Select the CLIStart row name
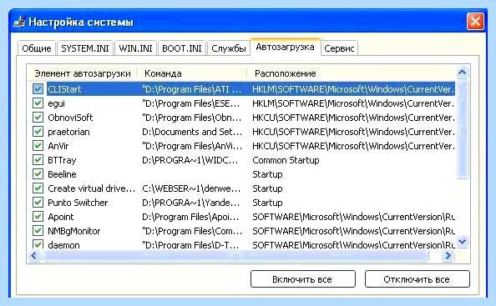The image size is (496, 306). (x=64, y=89)
